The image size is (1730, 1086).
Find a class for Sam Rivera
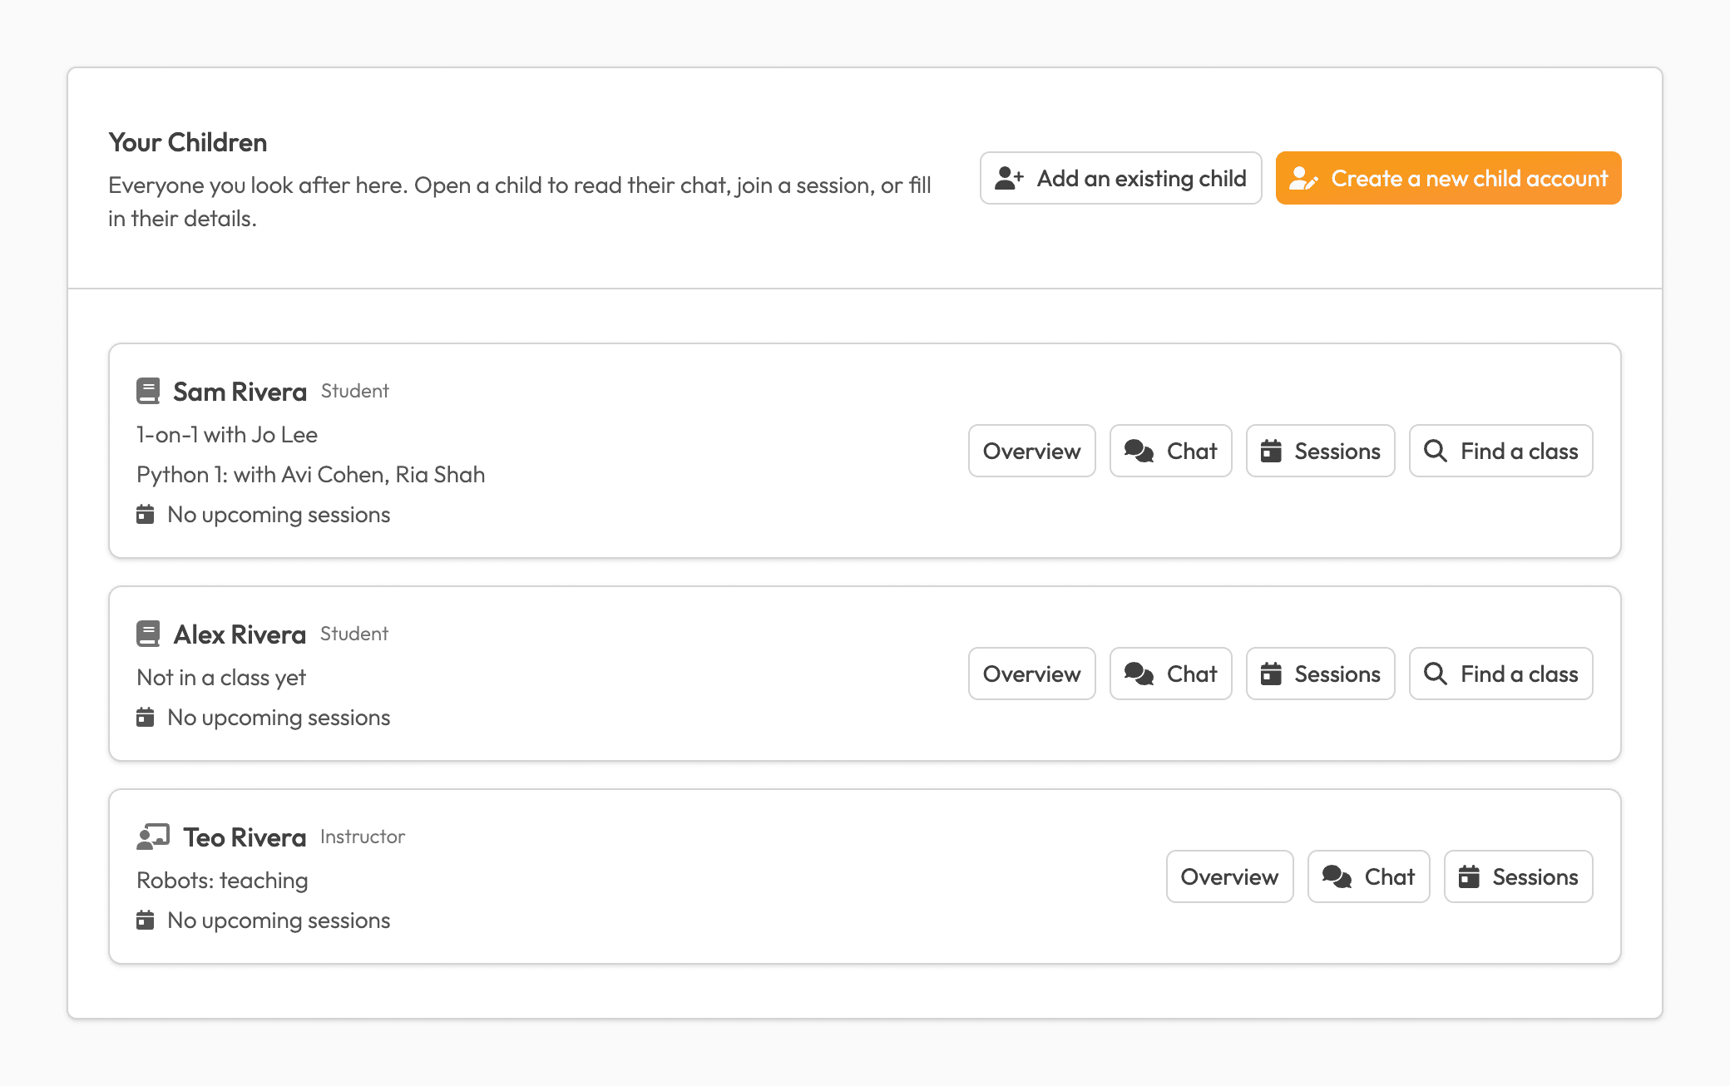[1501, 451]
